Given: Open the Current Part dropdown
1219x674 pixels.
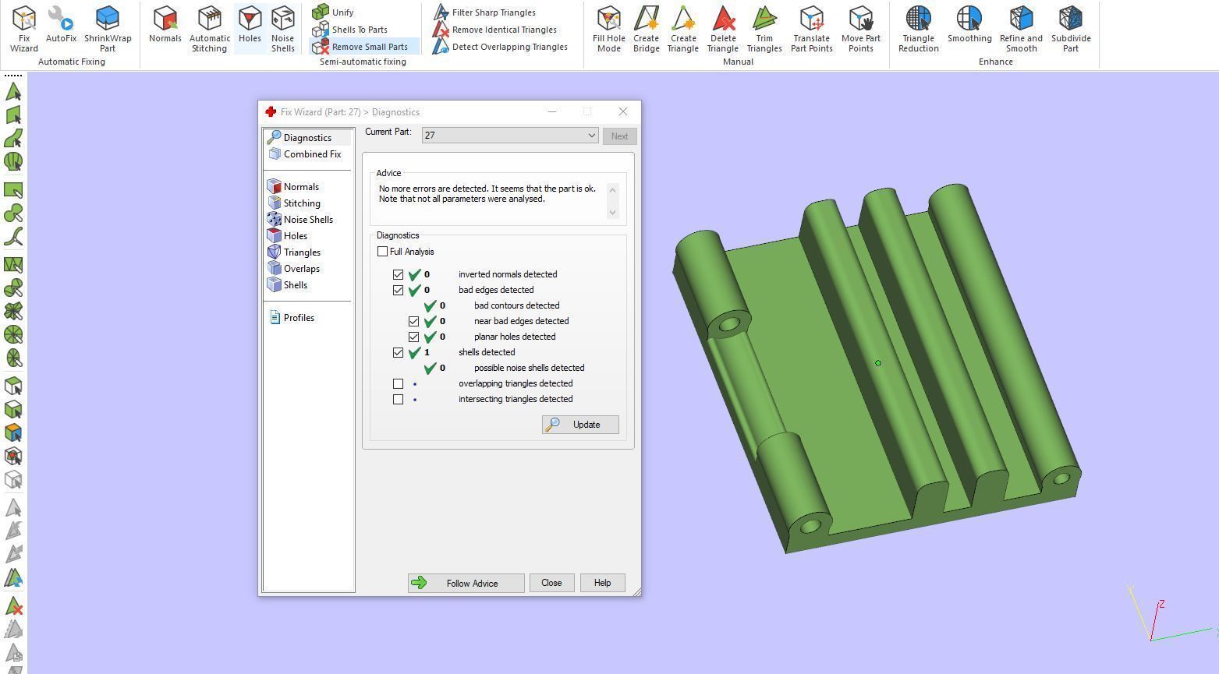Looking at the screenshot, I should click(510, 136).
